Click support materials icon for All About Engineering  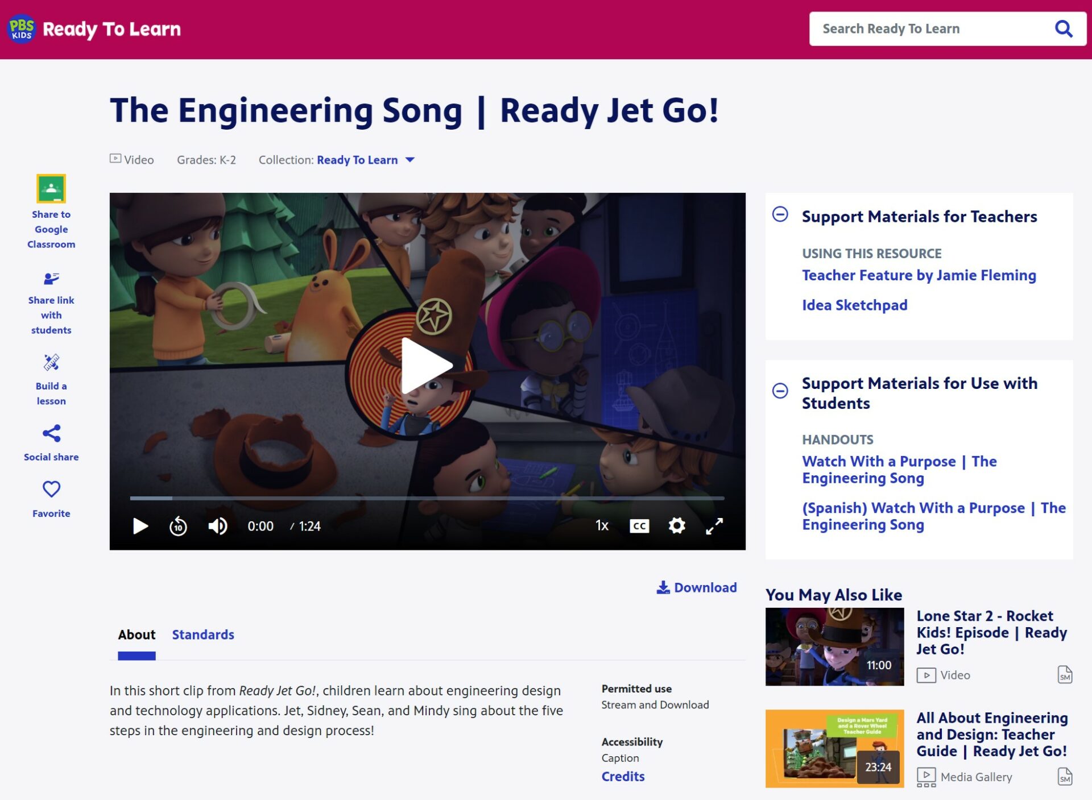[x=1065, y=777]
